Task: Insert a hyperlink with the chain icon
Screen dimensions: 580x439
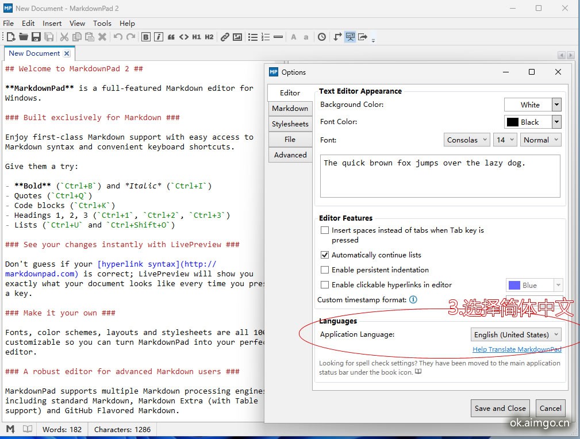Action: pos(225,37)
